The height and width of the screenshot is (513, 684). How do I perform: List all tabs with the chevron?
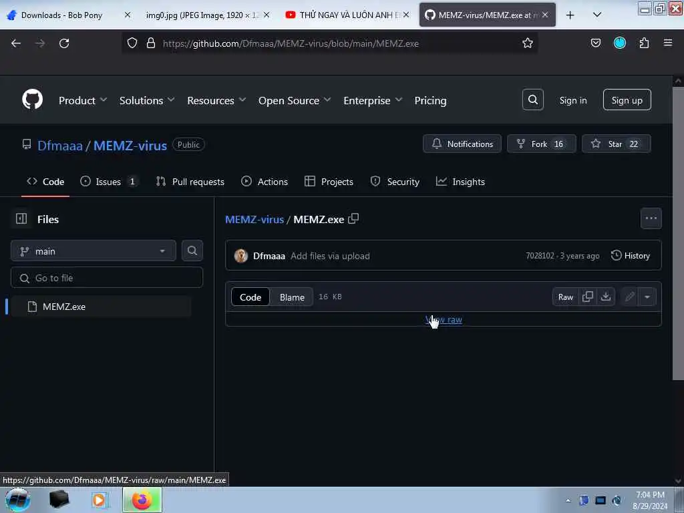pos(597,15)
